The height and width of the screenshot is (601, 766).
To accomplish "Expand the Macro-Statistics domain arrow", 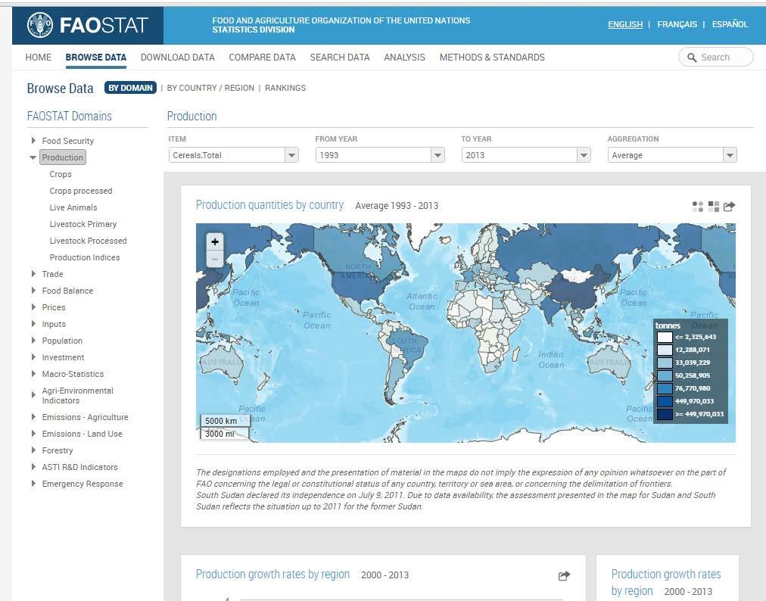I will click(x=33, y=374).
